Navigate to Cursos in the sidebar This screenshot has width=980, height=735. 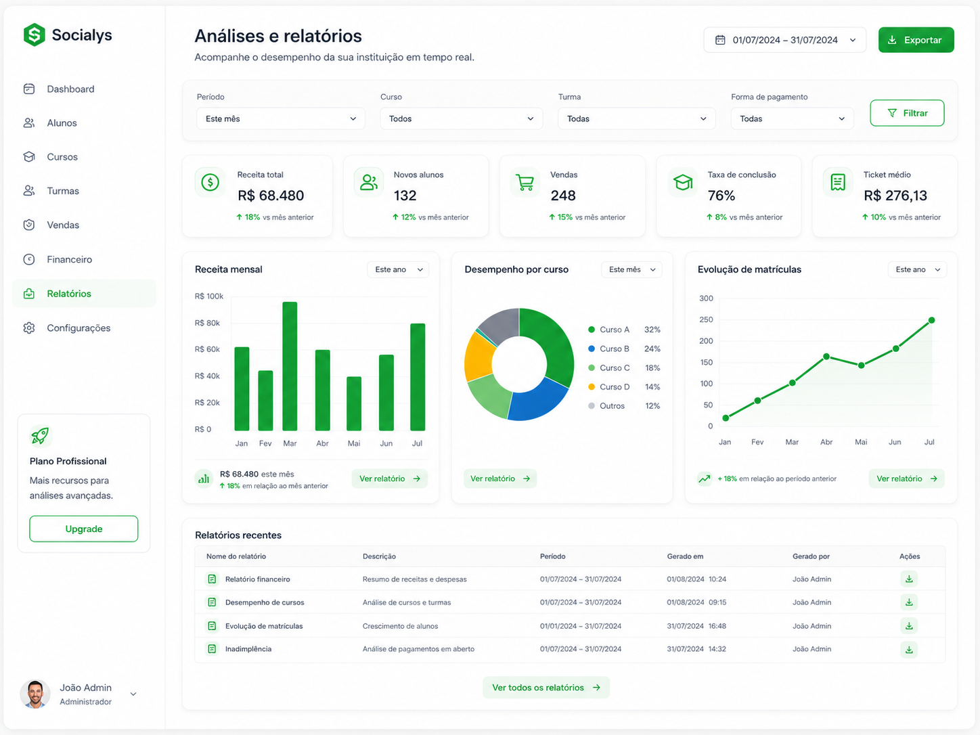pyautogui.click(x=84, y=157)
